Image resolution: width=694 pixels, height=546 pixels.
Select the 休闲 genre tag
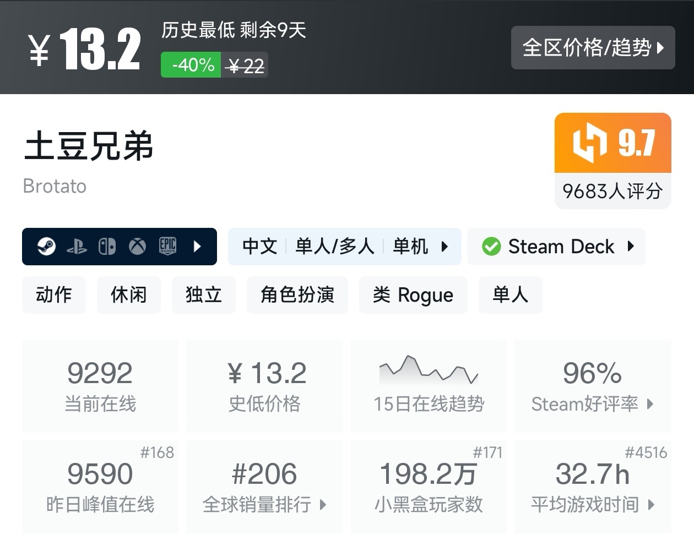click(129, 295)
